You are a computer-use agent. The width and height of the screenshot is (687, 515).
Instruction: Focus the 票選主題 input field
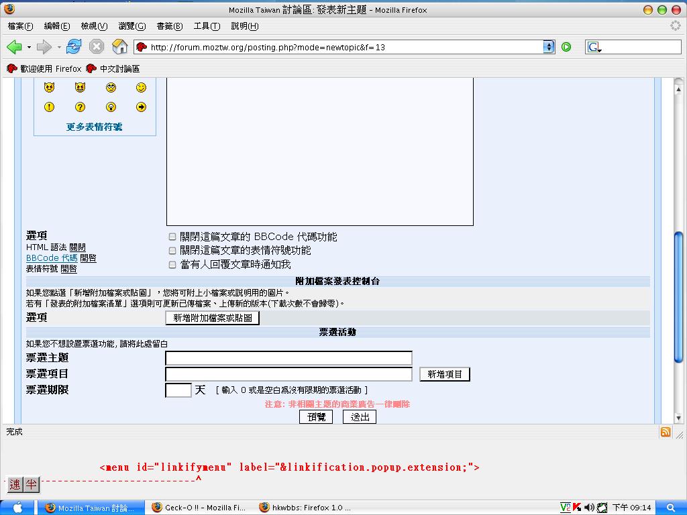(x=288, y=358)
